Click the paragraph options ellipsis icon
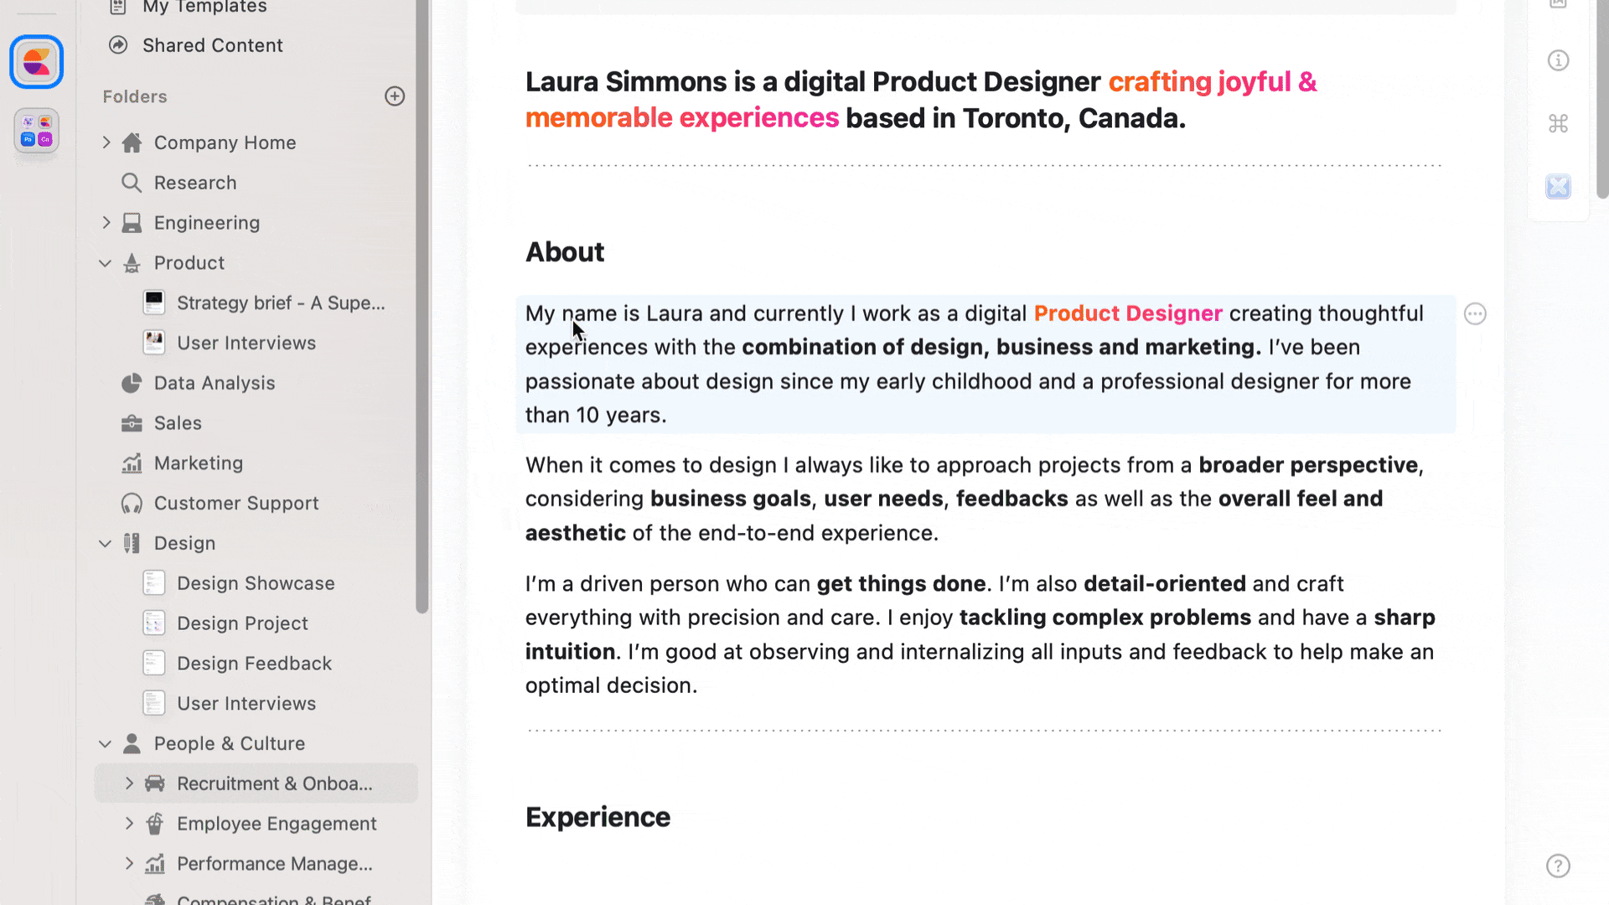The image size is (1609, 905). coord(1475,314)
